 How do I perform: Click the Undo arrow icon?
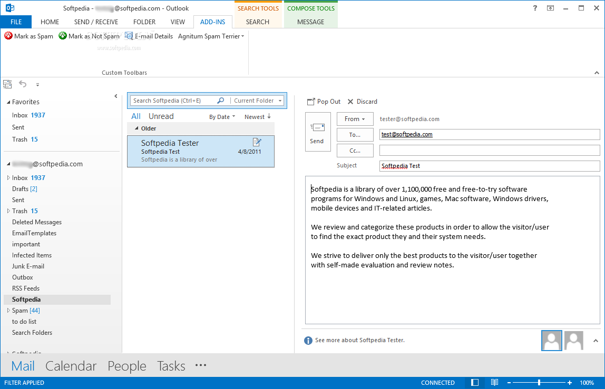pyautogui.click(x=23, y=84)
